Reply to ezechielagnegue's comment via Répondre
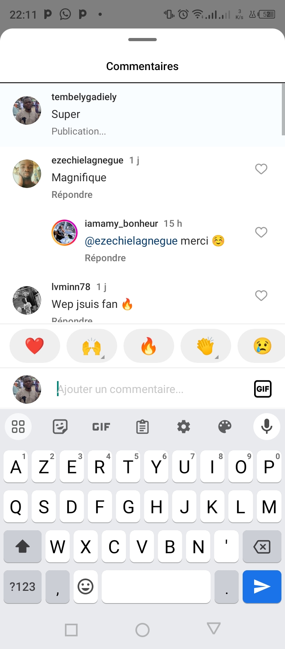 click(72, 195)
